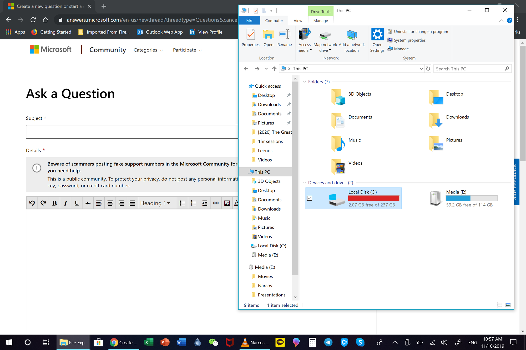The image size is (526, 350).
Task: Insert a hyperlink in the editor
Action: click(216, 203)
